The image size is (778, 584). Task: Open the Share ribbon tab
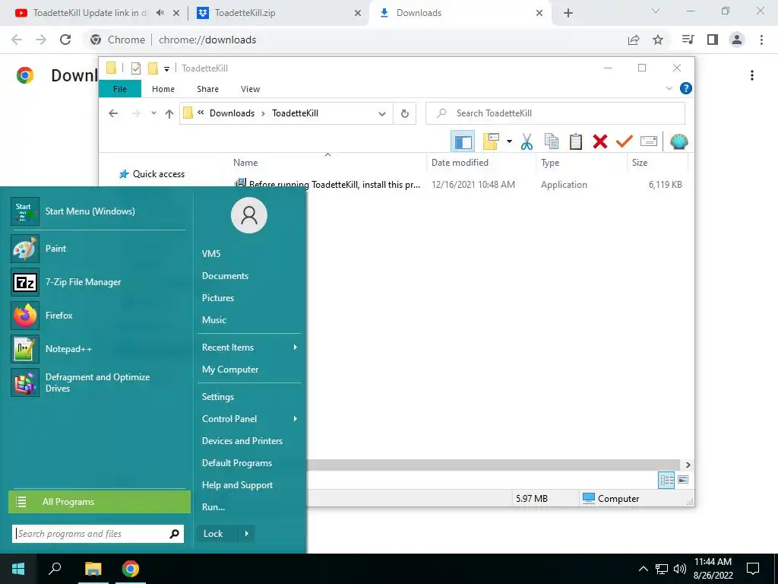coord(207,89)
